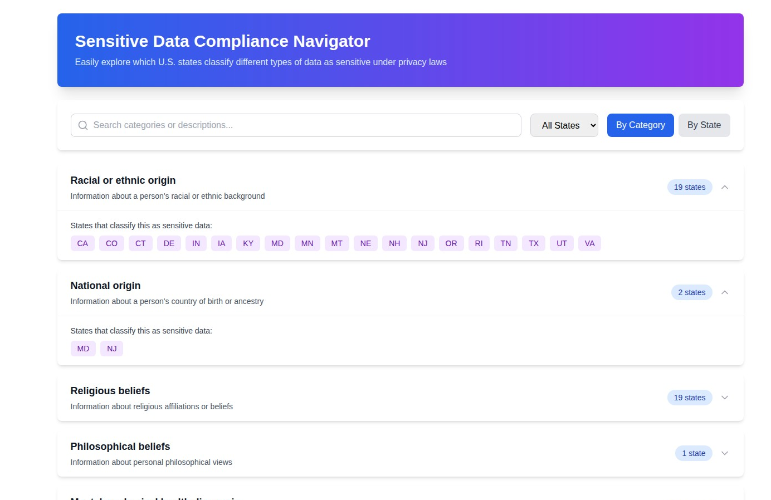Expand the Philosophical beliefs category

click(725, 453)
